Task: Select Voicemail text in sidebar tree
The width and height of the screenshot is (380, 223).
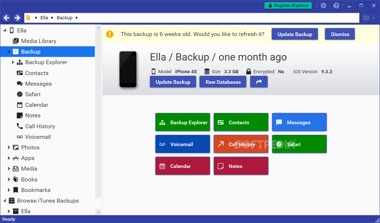Action: tap(38, 137)
